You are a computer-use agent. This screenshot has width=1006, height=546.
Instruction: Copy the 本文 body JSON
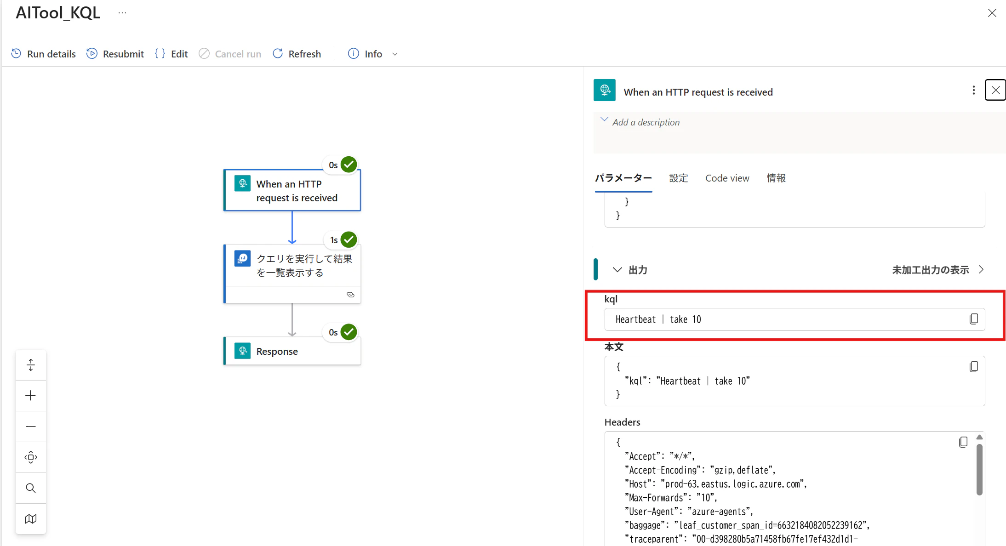coord(973,367)
